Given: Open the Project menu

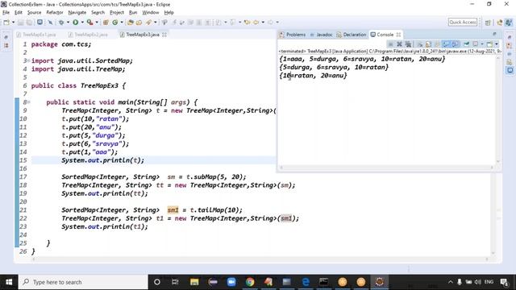Looking at the screenshot, I should (117, 13).
